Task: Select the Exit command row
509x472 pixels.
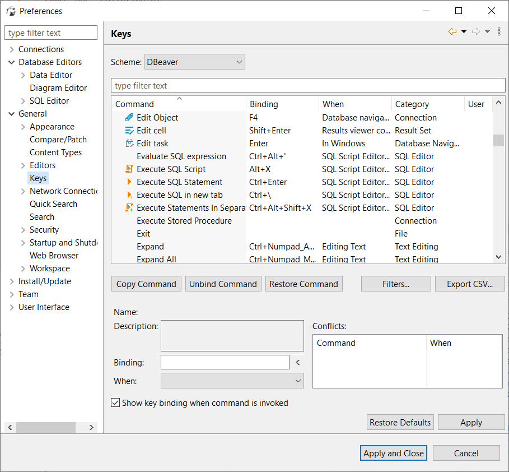Action: tap(302, 234)
